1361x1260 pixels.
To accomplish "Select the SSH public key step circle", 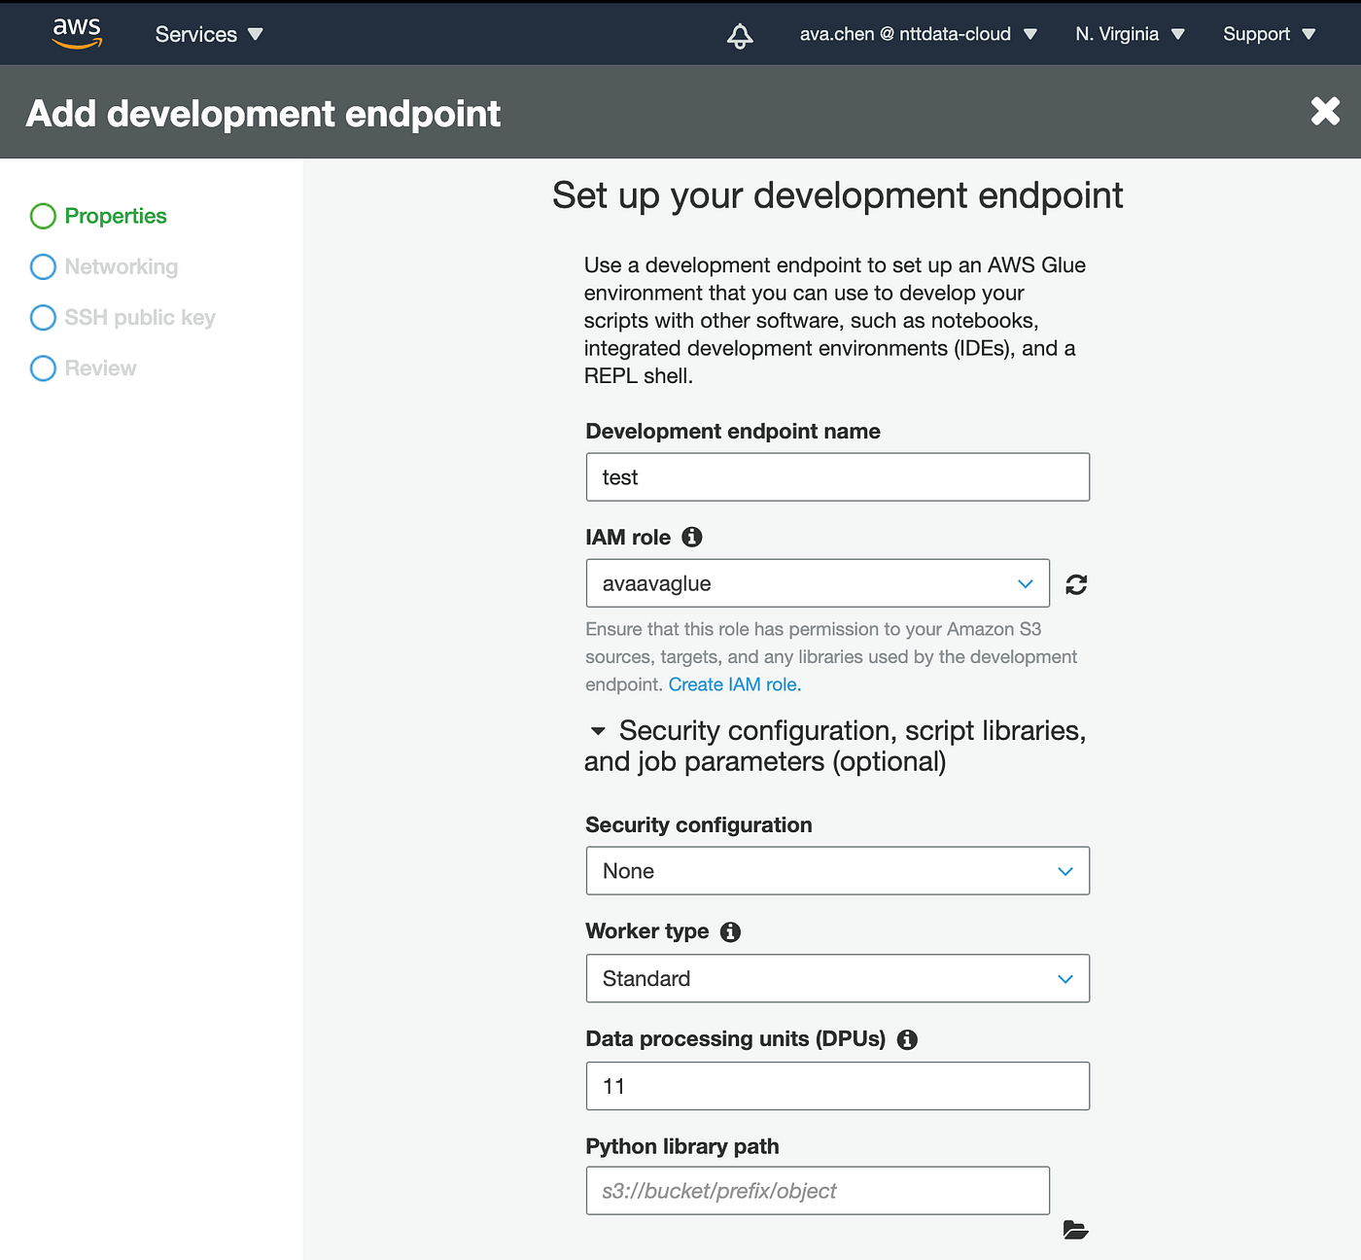I will point(43,317).
